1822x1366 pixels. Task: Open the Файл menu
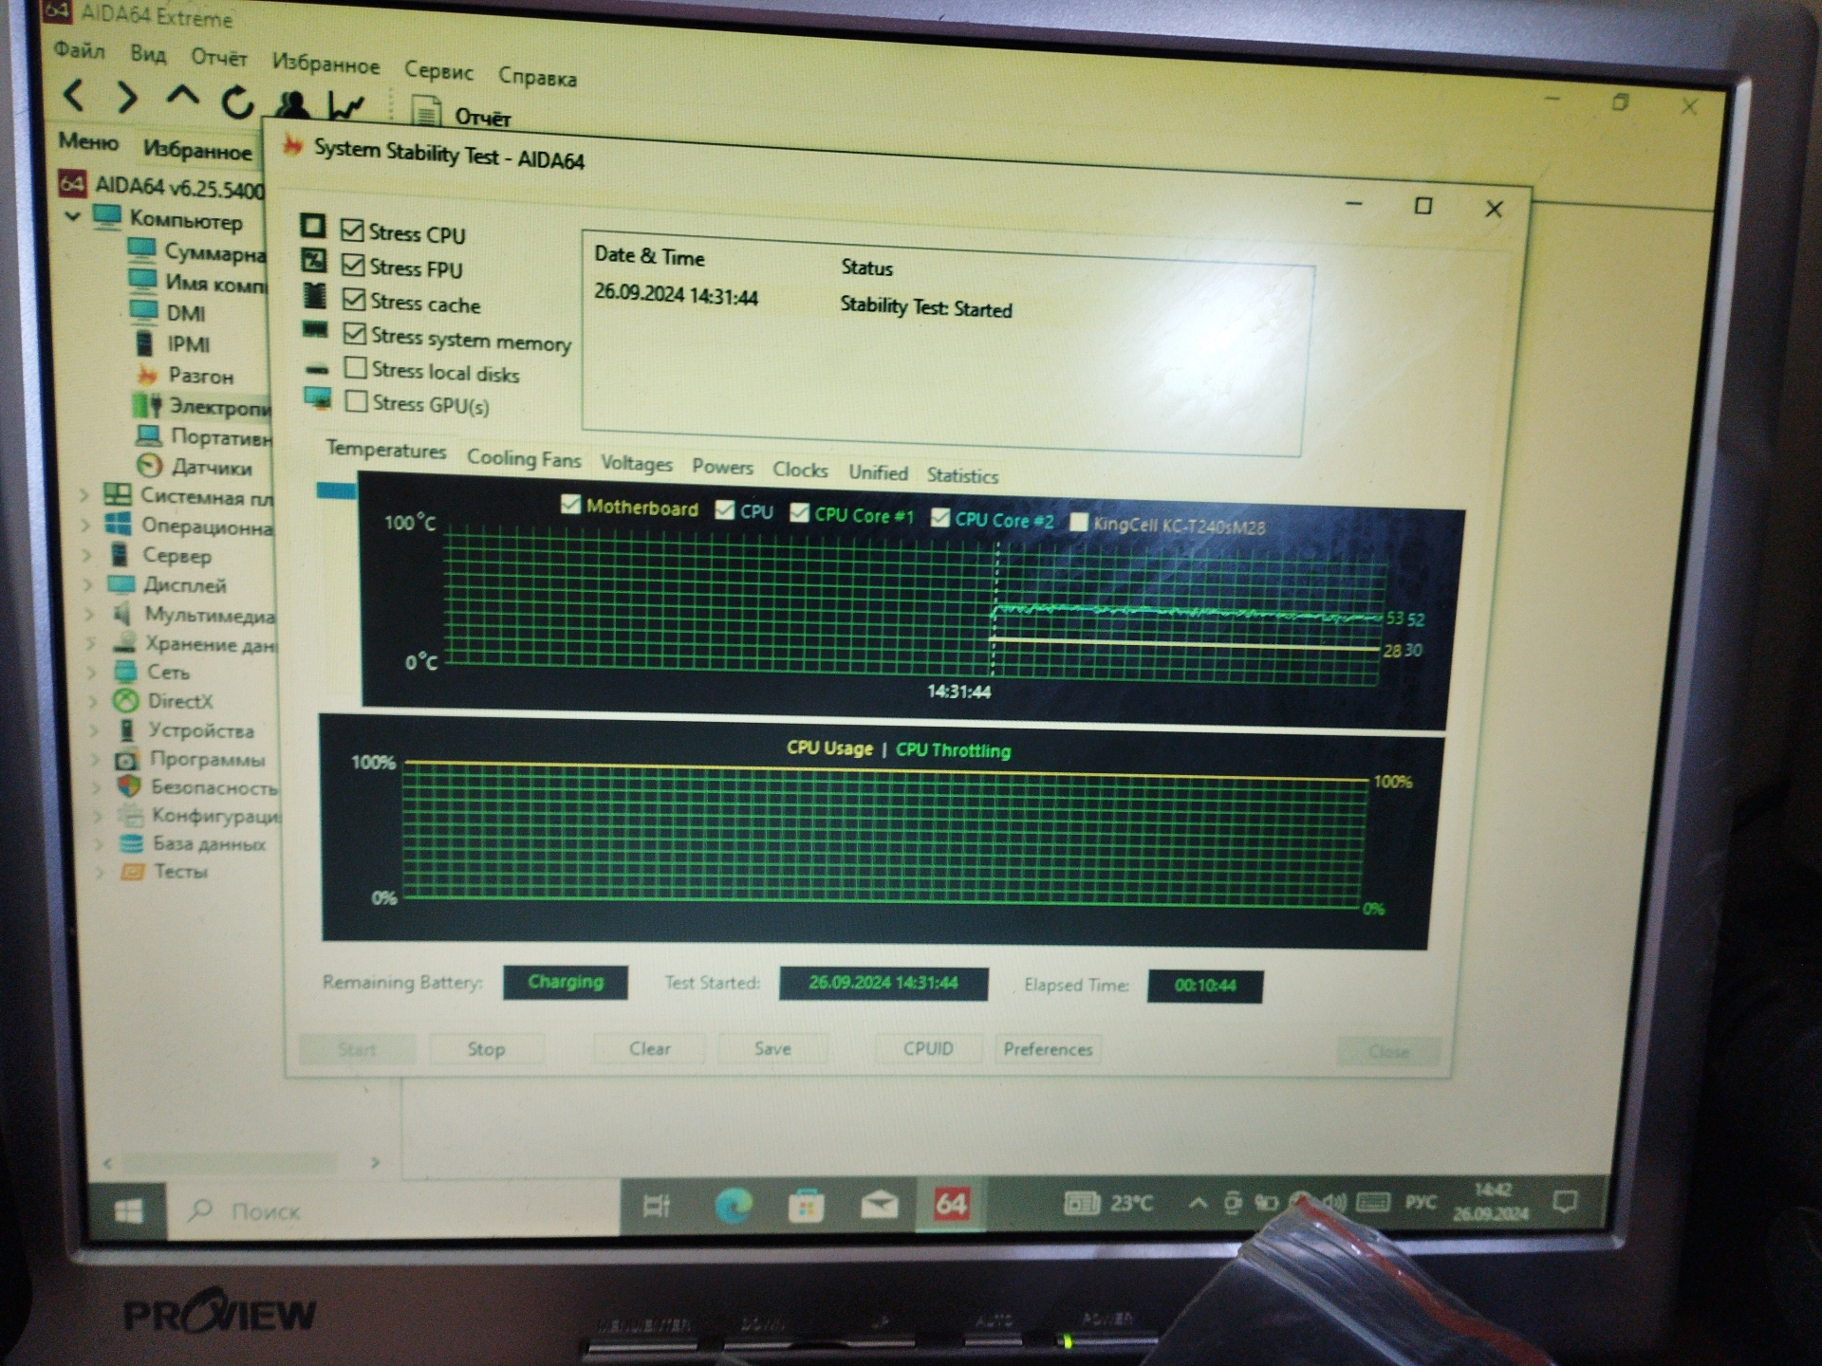click(x=80, y=50)
